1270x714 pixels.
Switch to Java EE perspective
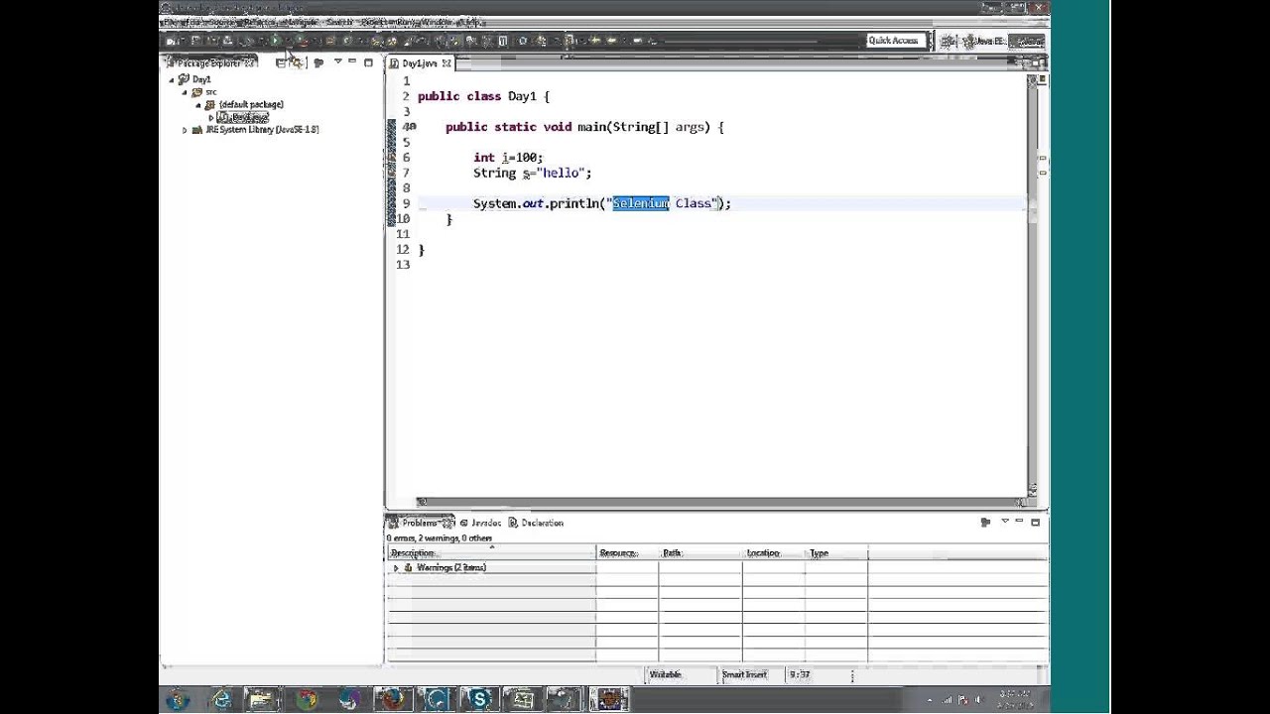(985, 41)
